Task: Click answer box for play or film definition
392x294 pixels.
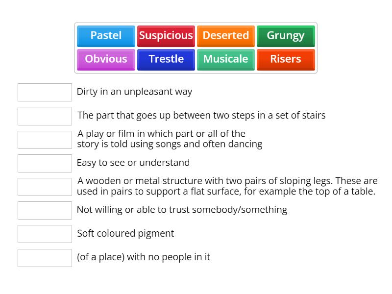Action: pyautogui.click(x=45, y=140)
